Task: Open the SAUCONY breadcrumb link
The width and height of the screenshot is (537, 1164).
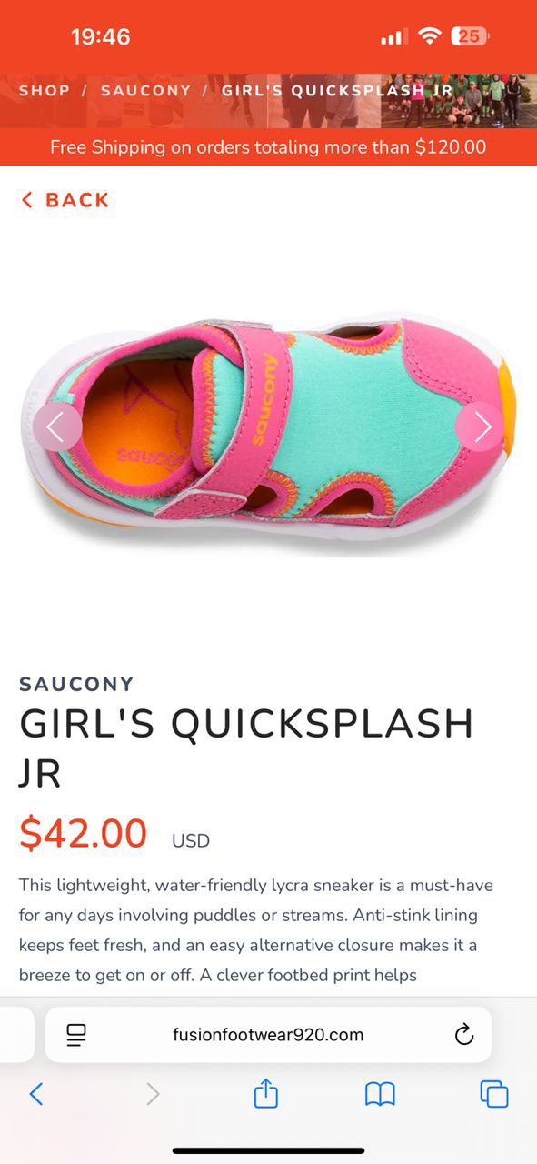Action: point(145,90)
